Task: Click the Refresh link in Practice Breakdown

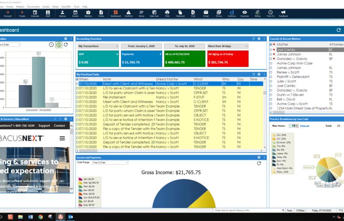Action: point(305,126)
